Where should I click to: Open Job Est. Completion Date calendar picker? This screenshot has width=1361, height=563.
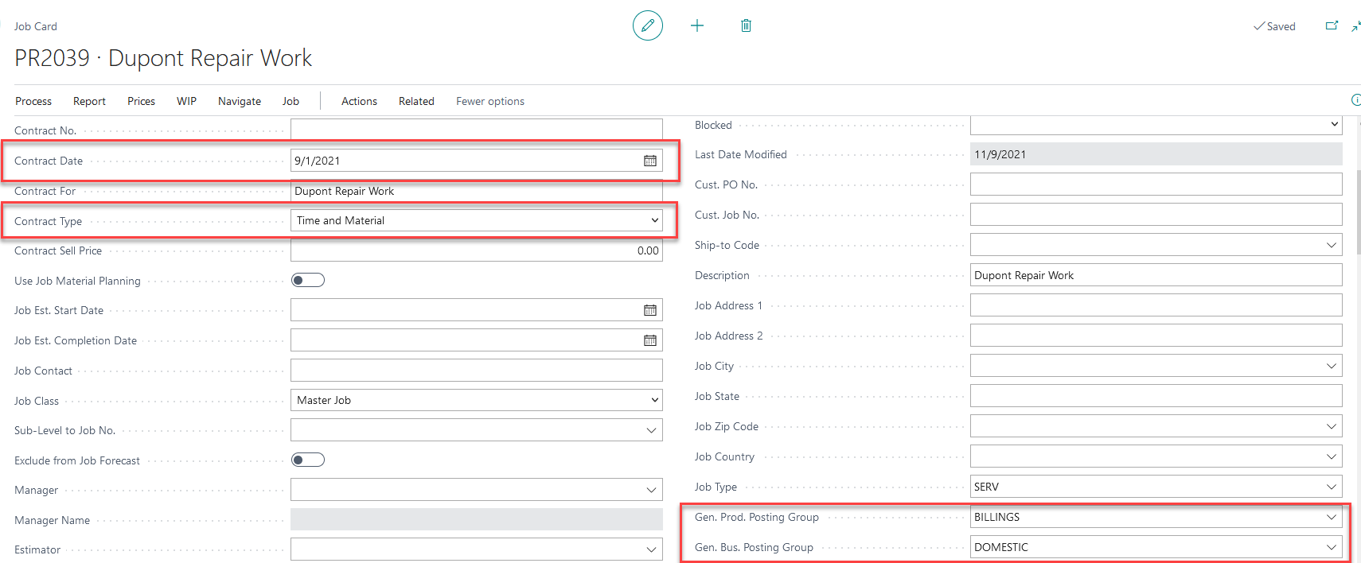coord(650,340)
